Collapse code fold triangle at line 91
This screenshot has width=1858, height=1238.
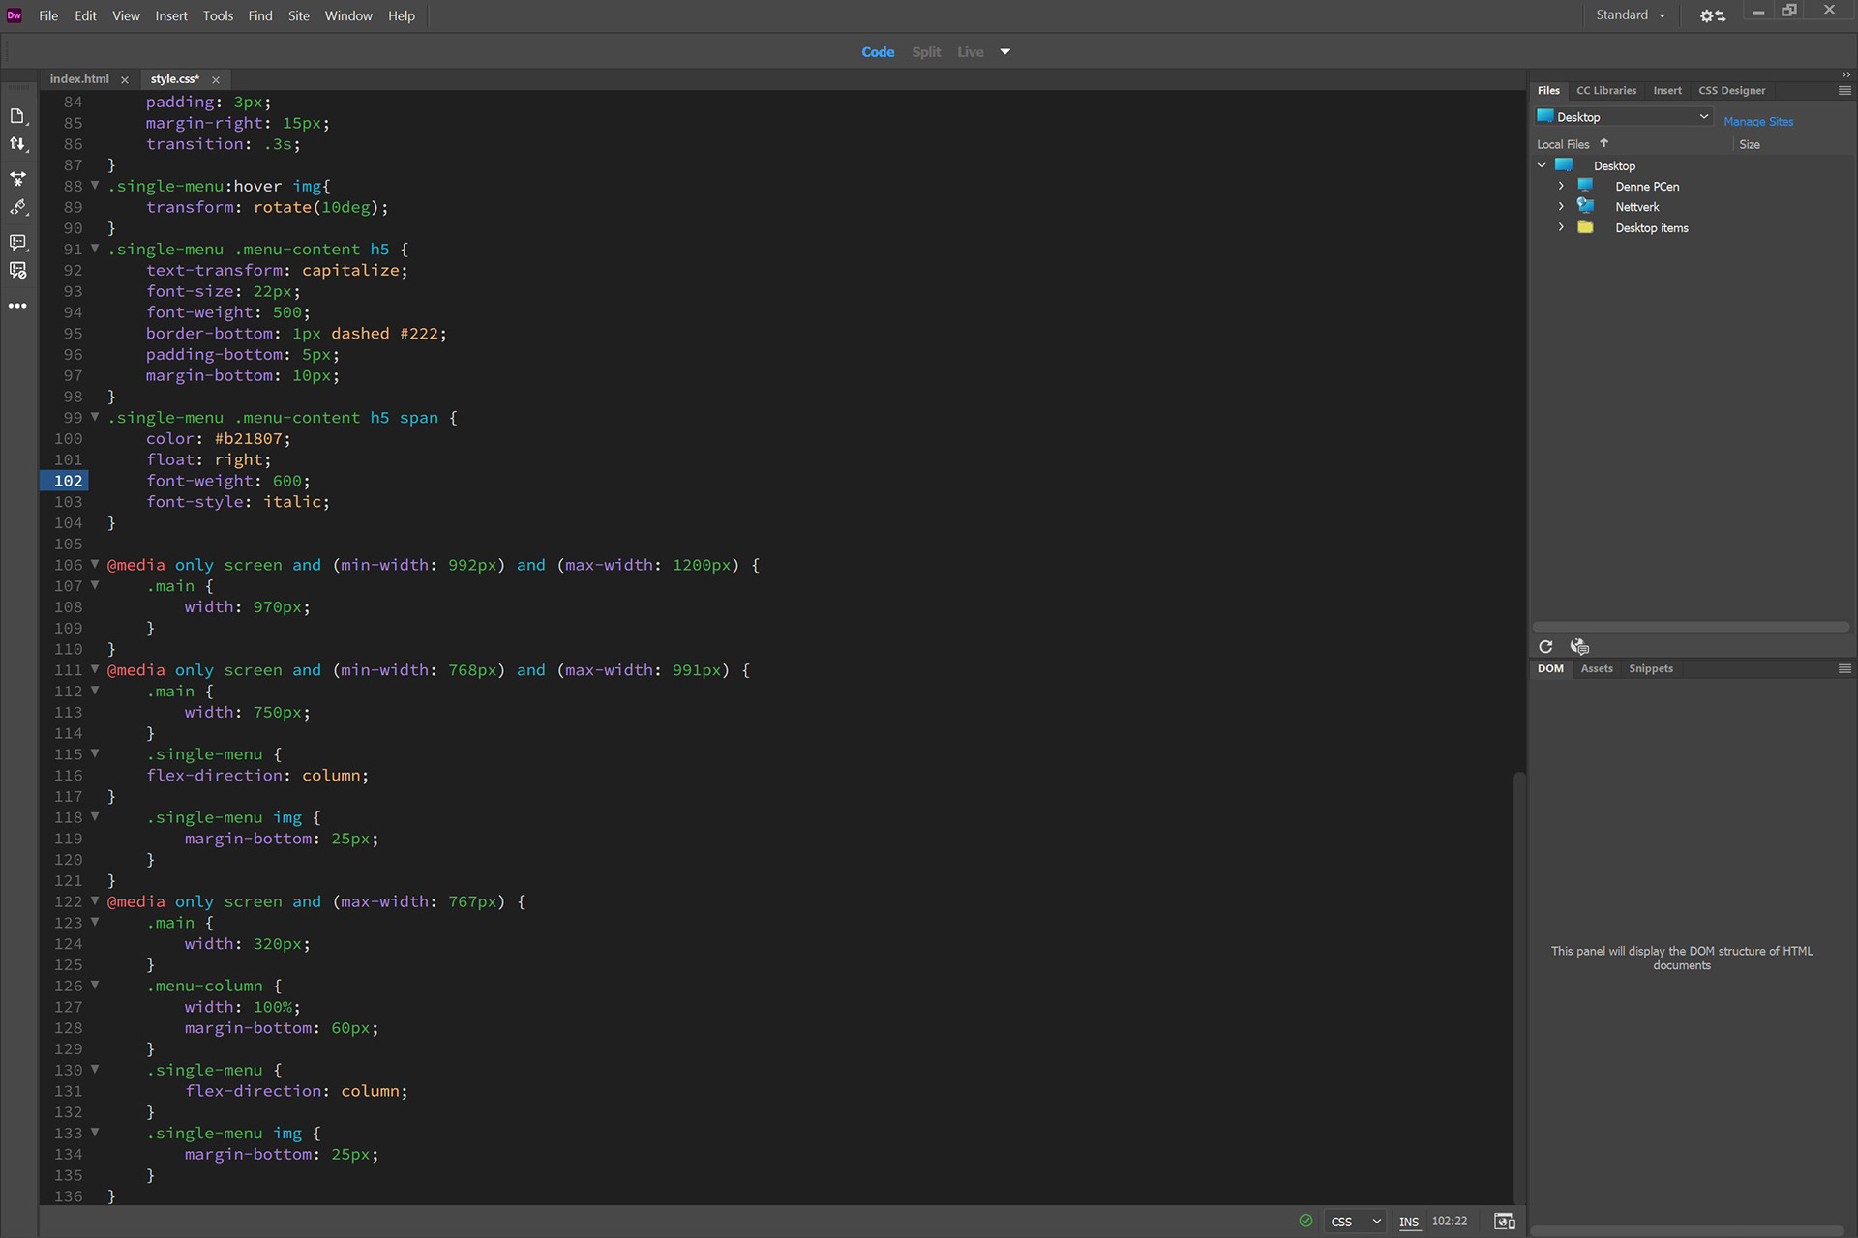pos(95,249)
